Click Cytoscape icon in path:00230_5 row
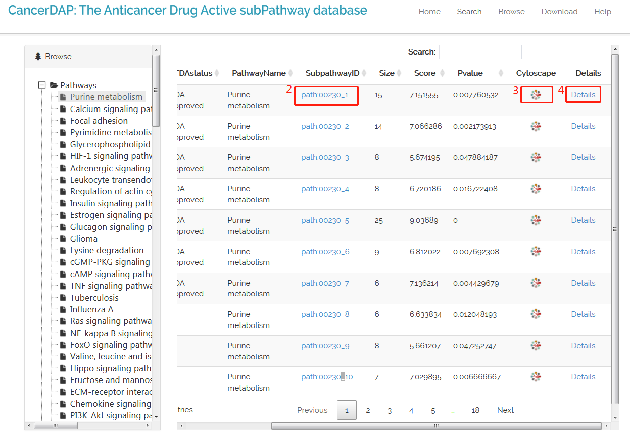Image resolution: width=630 pixels, height=436 pixels. pyautogui.click(x=536, y=221)
